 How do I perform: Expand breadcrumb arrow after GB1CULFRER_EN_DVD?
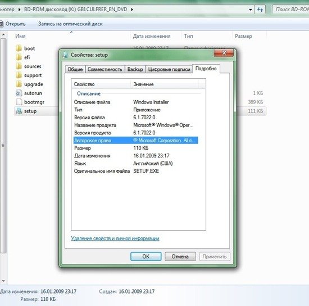[x=132, y=9]
